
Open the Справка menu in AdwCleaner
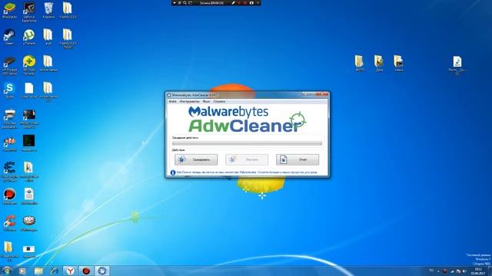[219, 101]
